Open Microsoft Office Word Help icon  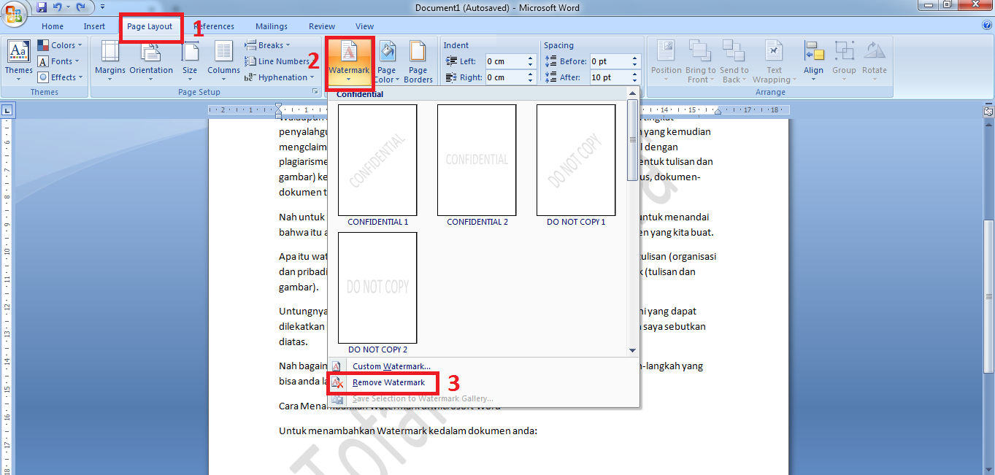pyautogui.click(x=987, y=26)
